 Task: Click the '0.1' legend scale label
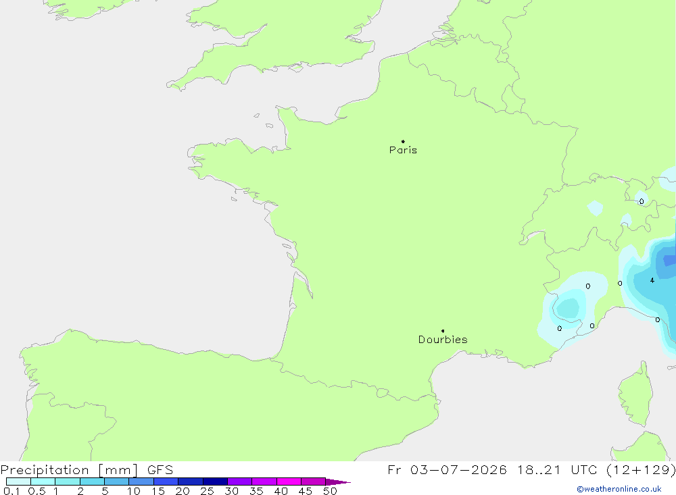point(11,491)
